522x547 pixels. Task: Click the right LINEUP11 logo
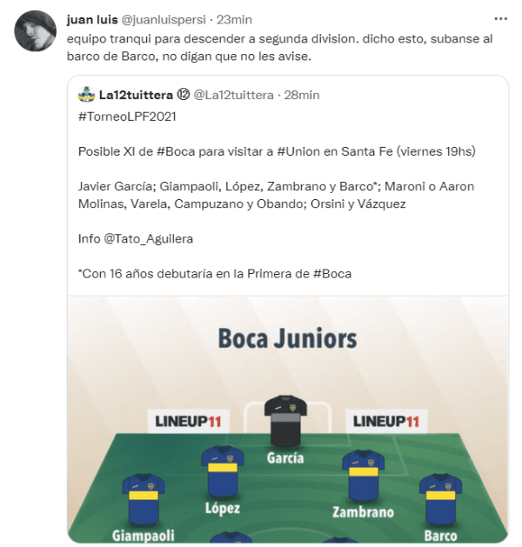coord(386,421)
